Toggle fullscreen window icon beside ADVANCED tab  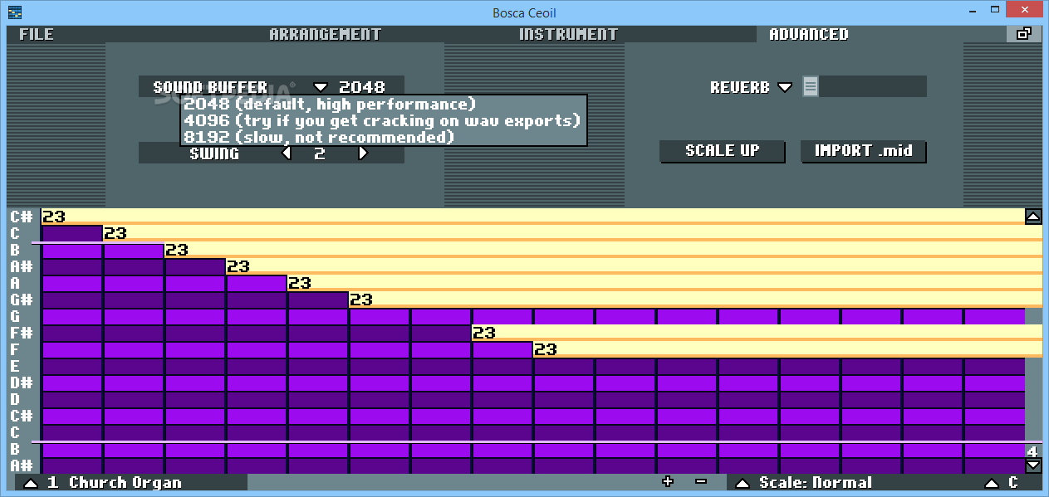[1023, 34]
